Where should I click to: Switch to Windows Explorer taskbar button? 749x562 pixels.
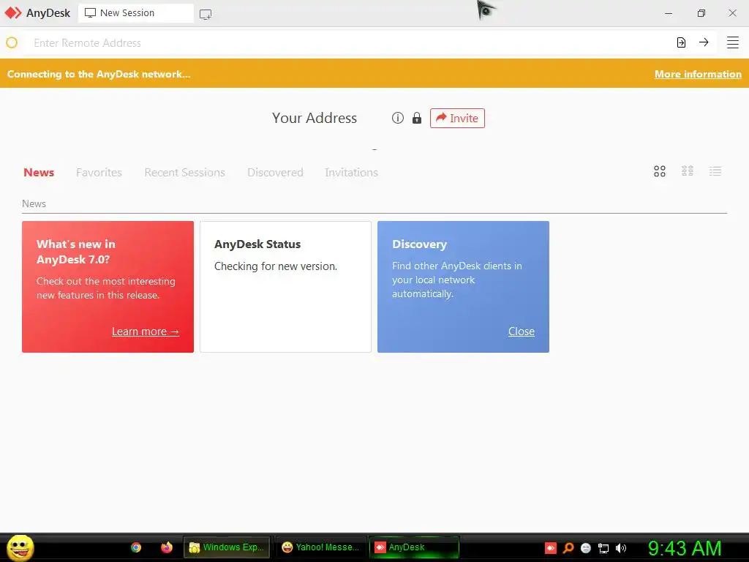coord(227,547)
